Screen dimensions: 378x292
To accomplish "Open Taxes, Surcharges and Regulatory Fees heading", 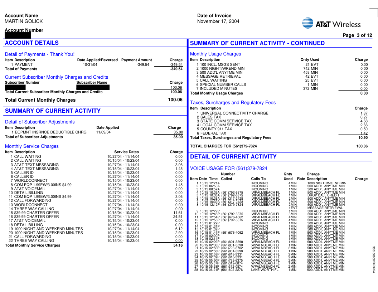I will 233,103.
